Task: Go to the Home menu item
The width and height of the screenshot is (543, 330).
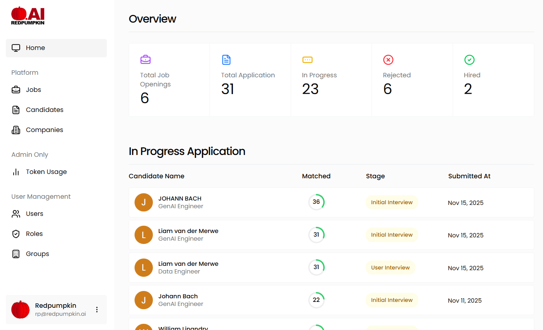Action: (56, 48)
